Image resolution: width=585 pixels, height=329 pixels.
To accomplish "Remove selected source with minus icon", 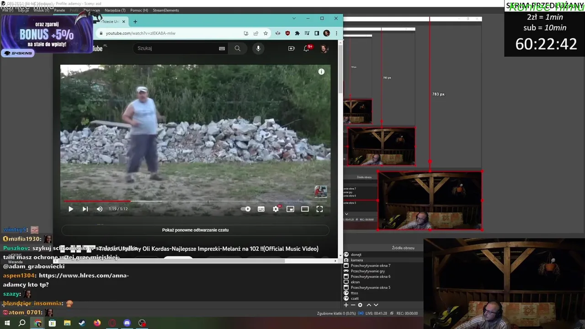I will [x=353, y=305].
